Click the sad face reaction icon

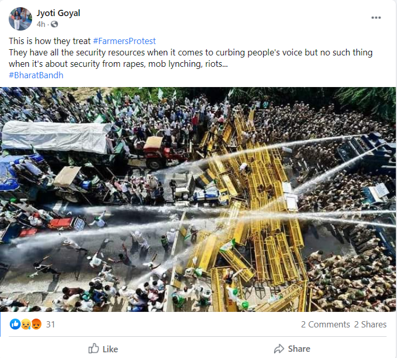[25, 324]
